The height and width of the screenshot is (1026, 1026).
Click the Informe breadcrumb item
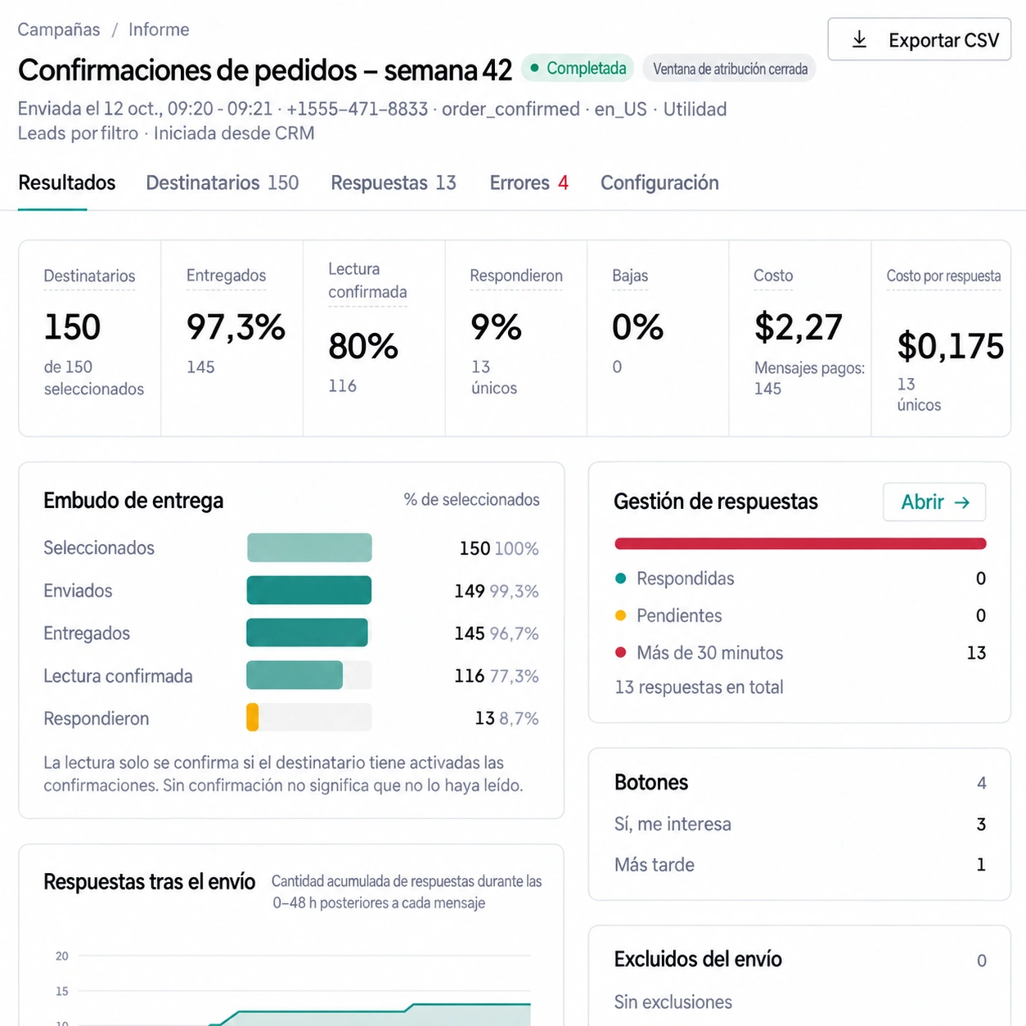[x=159, y=29]
